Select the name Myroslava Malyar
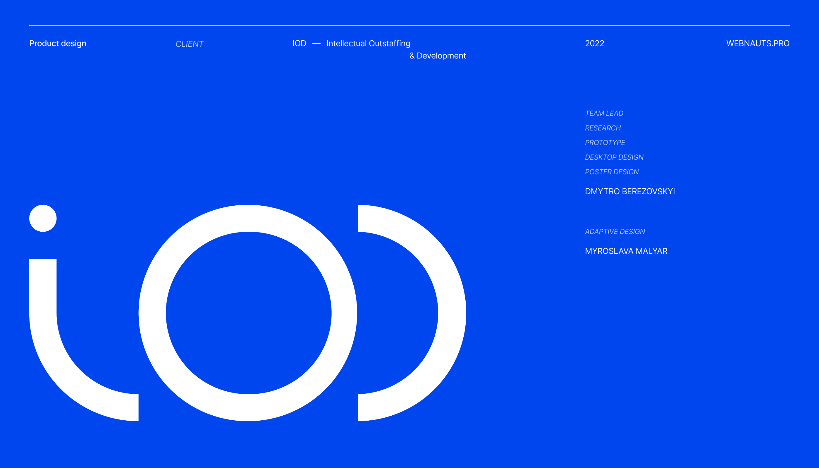The image size is (819, 468). click(x=626, y=251)
